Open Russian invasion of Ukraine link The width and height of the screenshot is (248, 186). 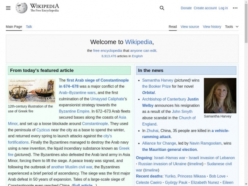pos(162,164)
